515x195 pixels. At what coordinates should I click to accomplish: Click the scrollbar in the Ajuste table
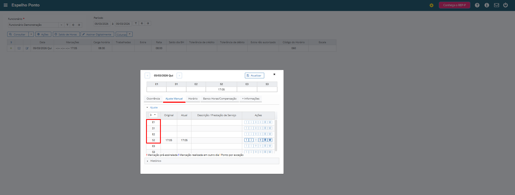click(276, 135)
